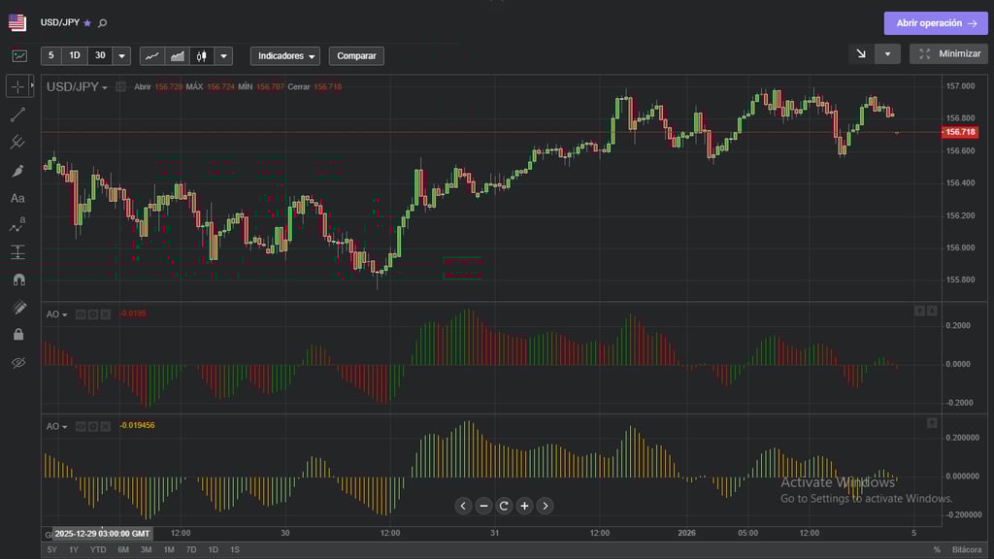Set the 30 minute interval

pyautogui.click(x=100, y=55)
